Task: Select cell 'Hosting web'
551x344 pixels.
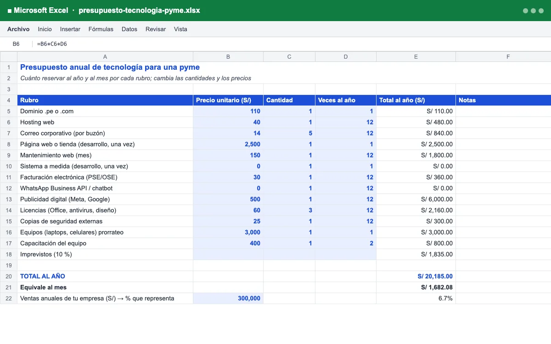Action: [x=105, y=122]
